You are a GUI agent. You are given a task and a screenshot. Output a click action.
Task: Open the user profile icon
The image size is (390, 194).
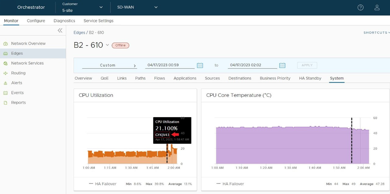(377, 8)
